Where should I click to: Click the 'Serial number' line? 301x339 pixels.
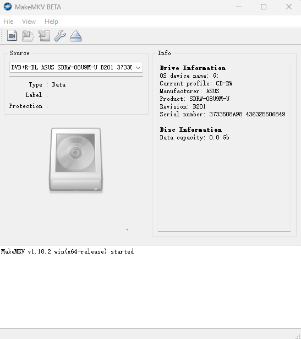pyautogui.click(x=222, y=114)
